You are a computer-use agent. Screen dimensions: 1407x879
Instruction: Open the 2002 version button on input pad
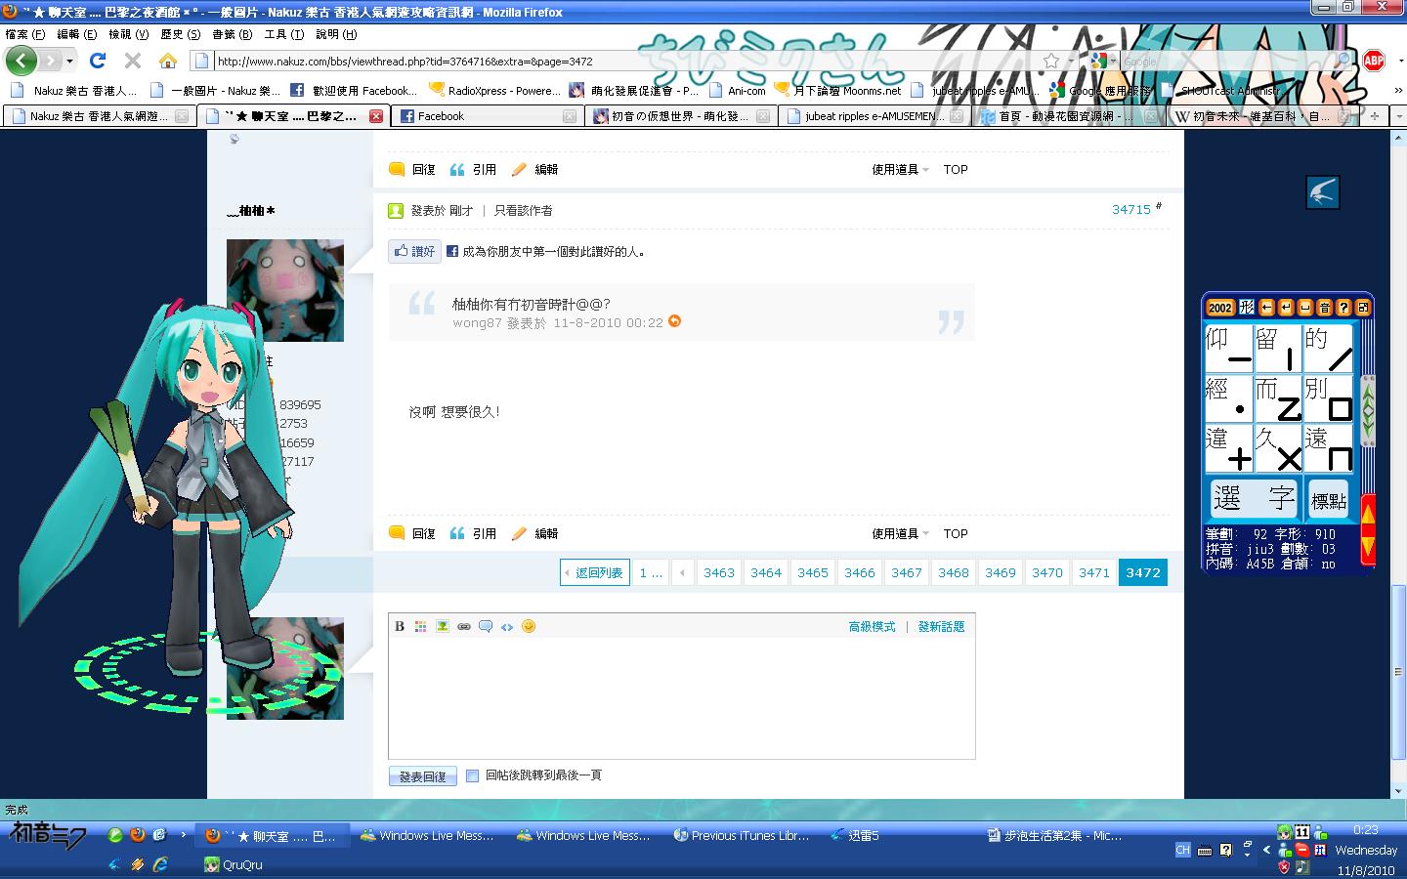pos(1220,308)
